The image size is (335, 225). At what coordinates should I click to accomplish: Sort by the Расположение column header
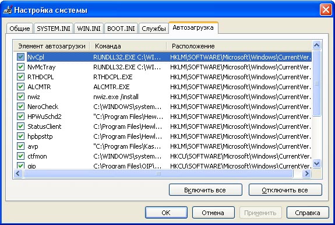(x=239, y=46)
